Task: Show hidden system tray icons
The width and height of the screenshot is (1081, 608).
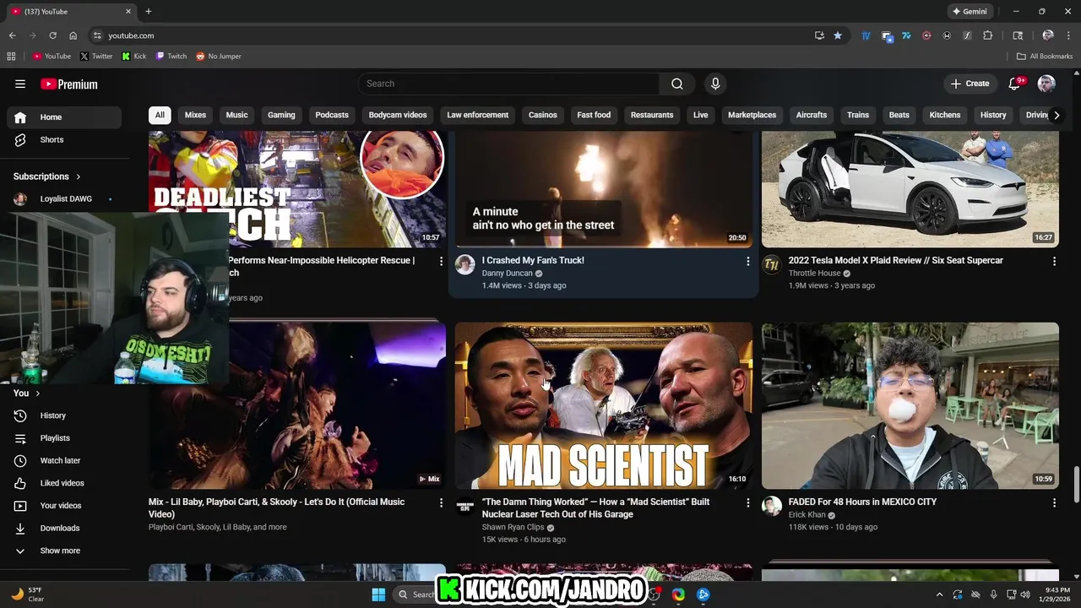Action: tap(939, 594)
